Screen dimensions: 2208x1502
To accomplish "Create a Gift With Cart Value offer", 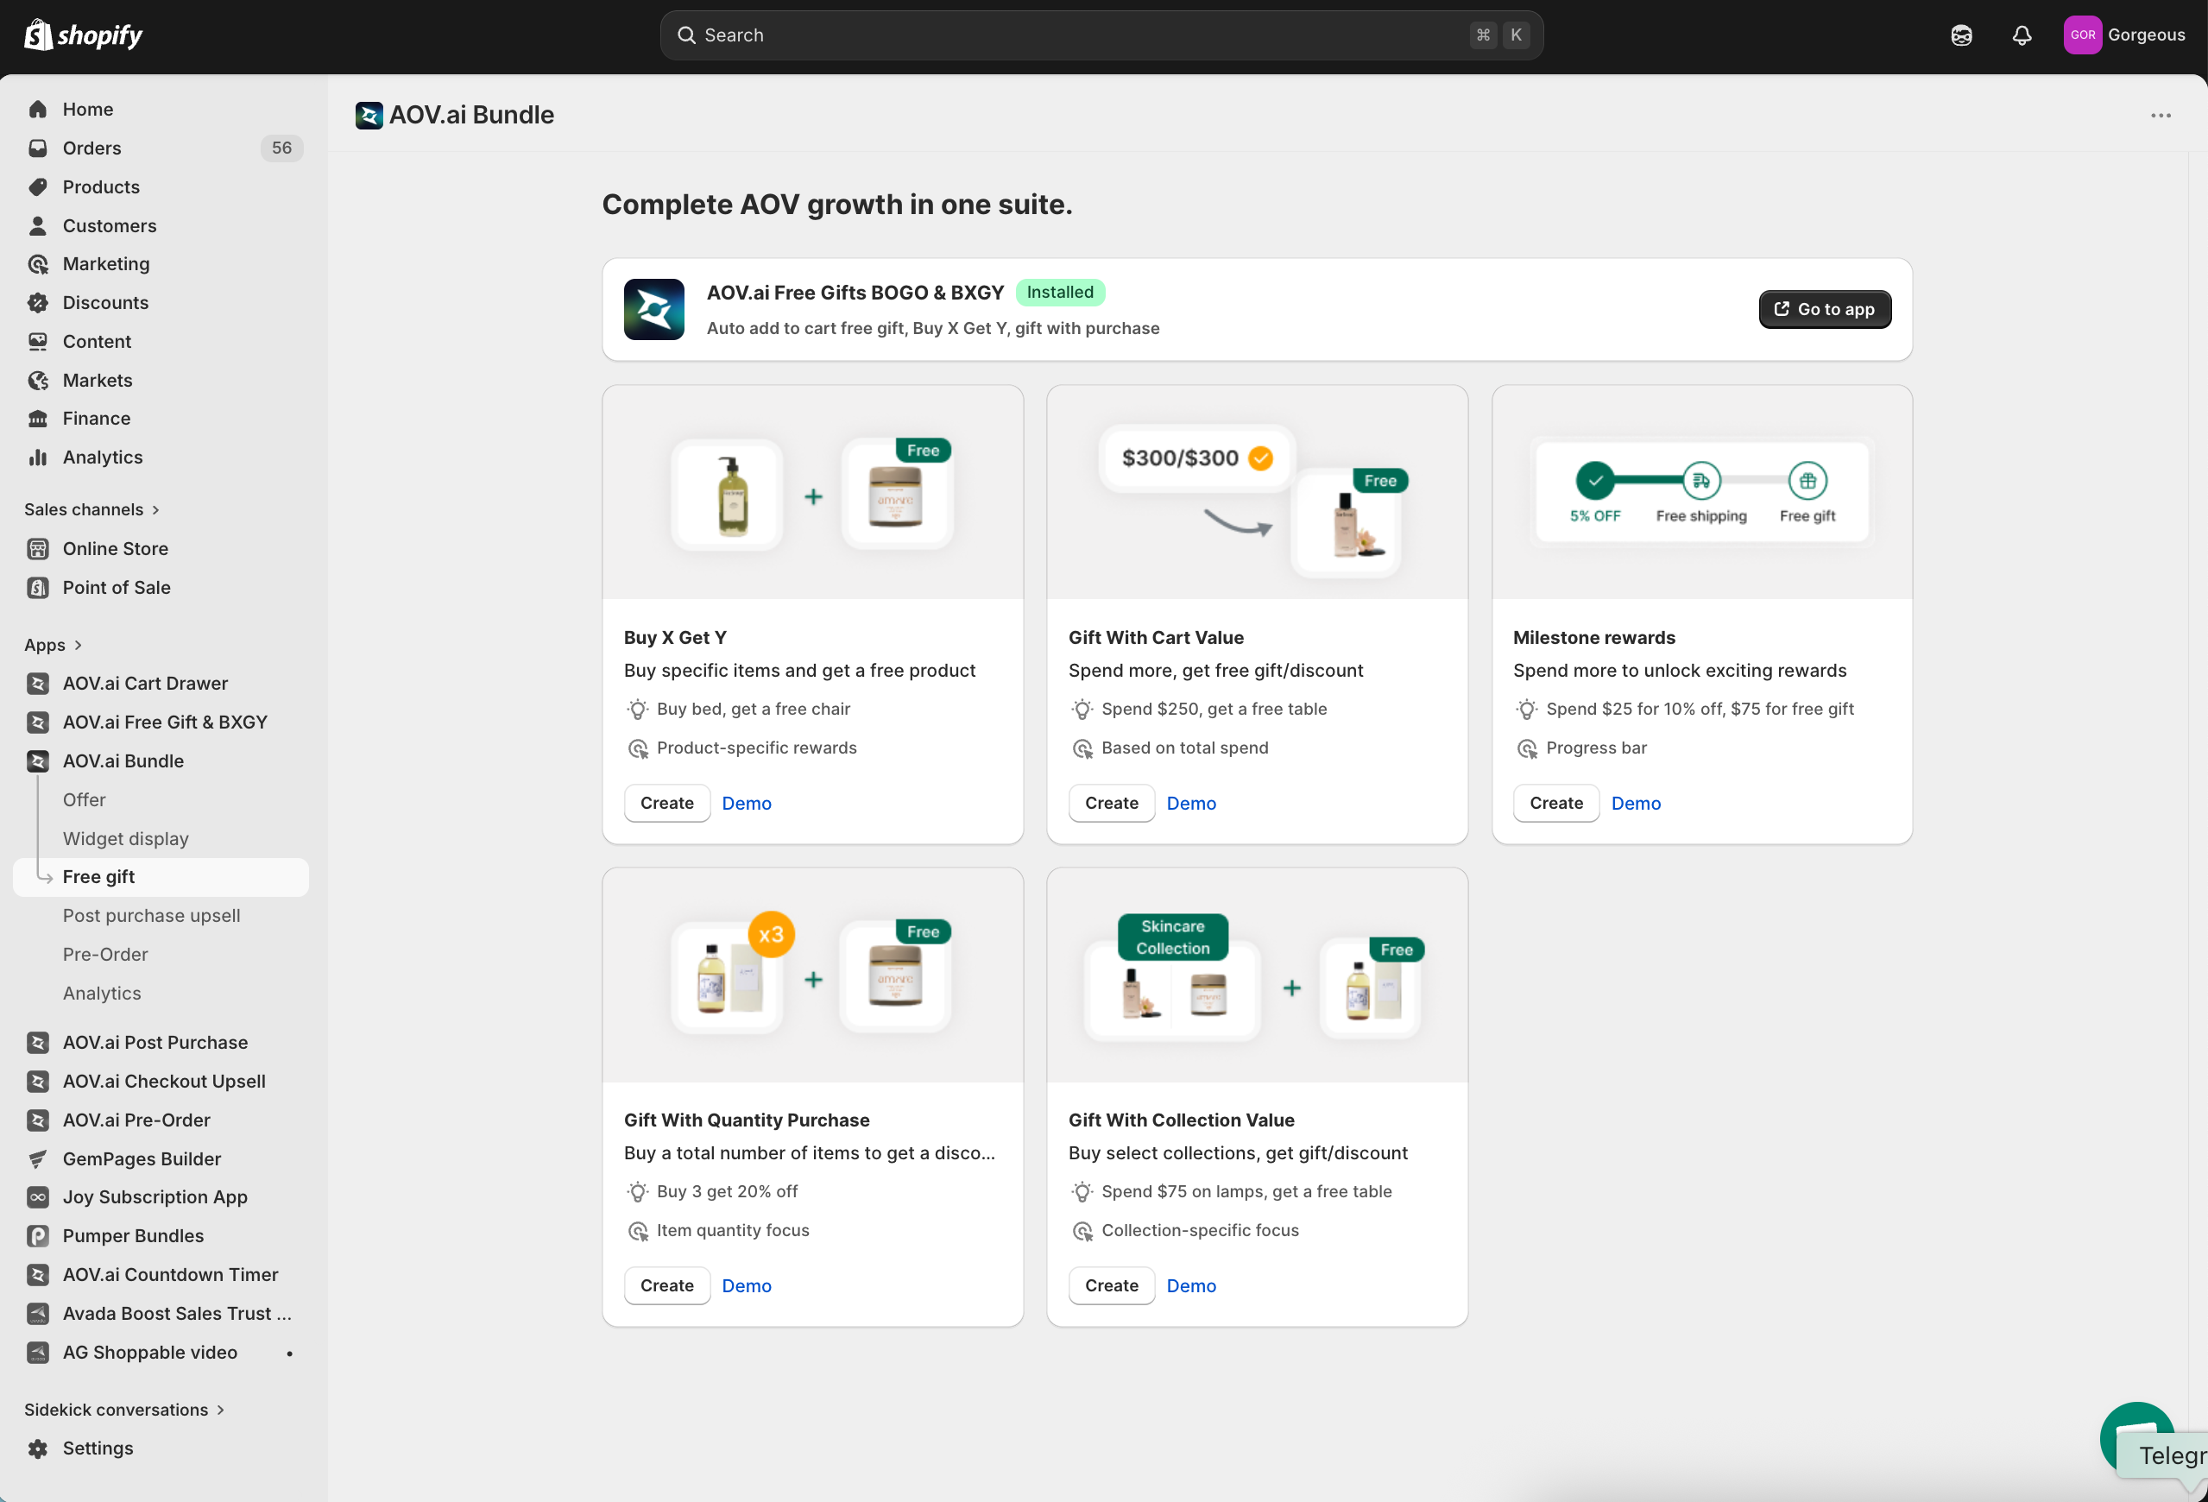I will pos(1112,804).
